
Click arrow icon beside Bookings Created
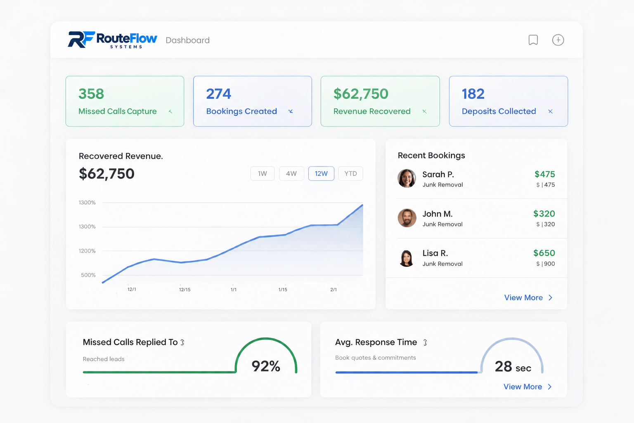291,112
